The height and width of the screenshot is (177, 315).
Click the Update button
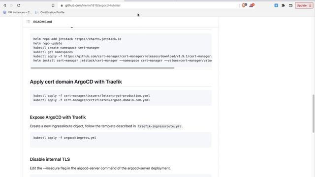(304, 5)
